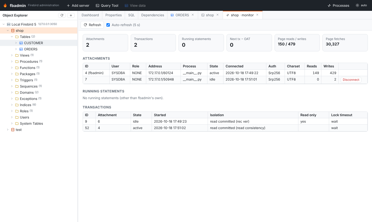372x222 pixels.
Task: Click the Triggers folder icon
Action: coord(17,80)
